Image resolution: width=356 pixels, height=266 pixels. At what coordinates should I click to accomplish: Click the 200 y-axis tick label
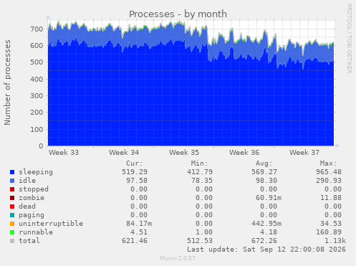(37, 113)
